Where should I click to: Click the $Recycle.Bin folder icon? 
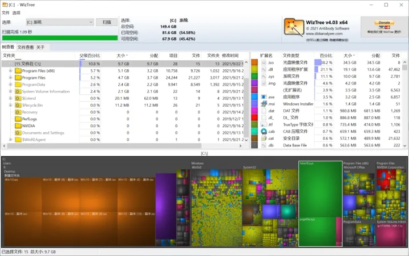pos(18,106)
